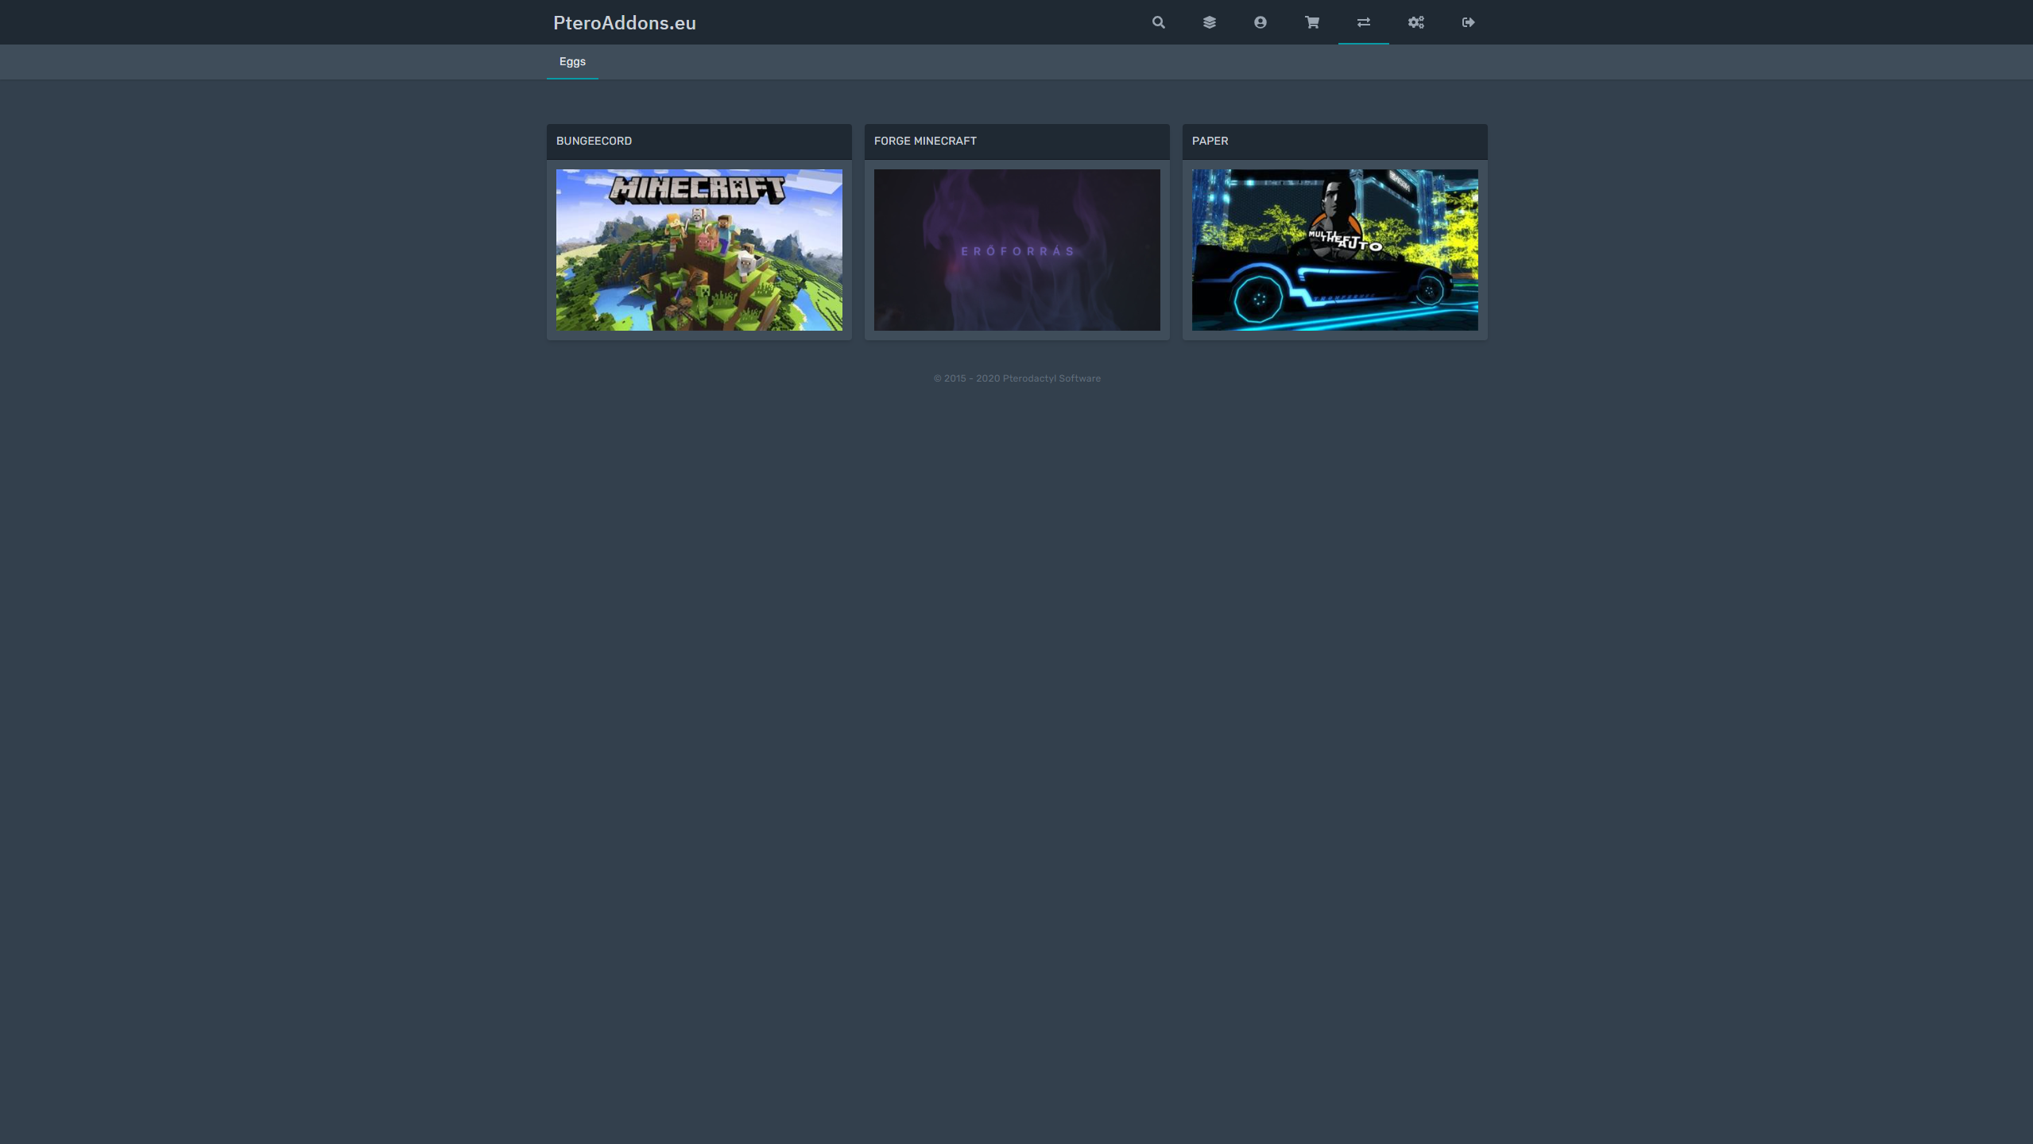Image resolution: width=2033 pixels, height=1144 pixels.
Task: Click the MINECRAFT logo text in image
Action: coord(697,189)
